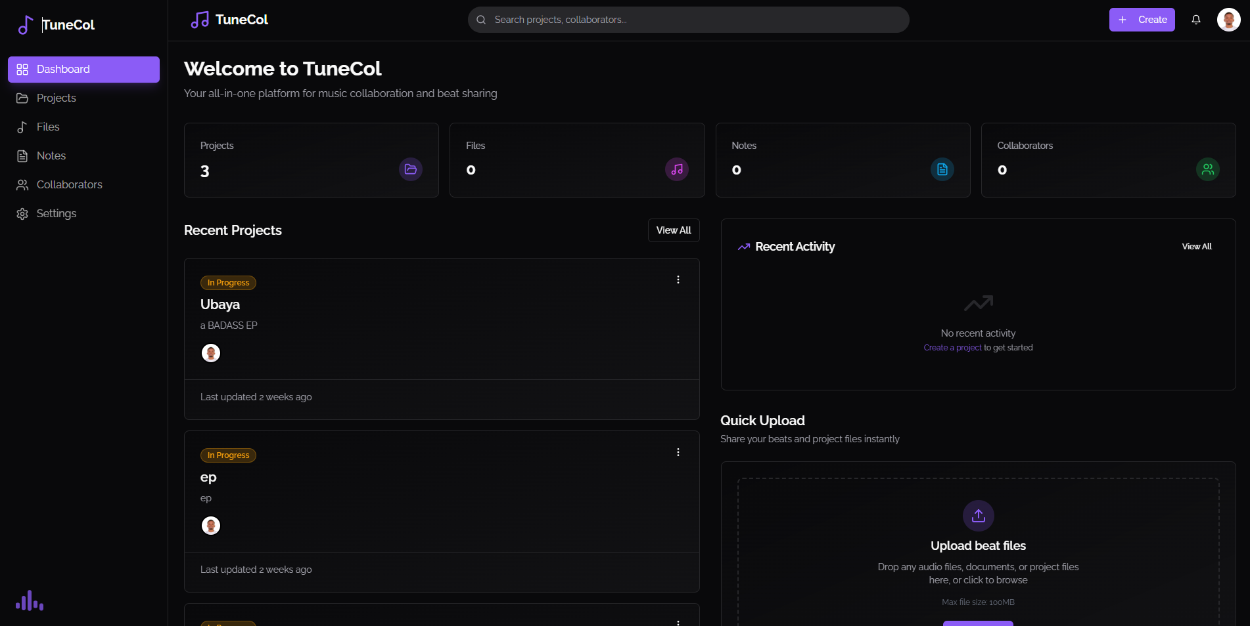The image size is (1250, 626).
Task: Click the search projects input field
Action: 688,20
